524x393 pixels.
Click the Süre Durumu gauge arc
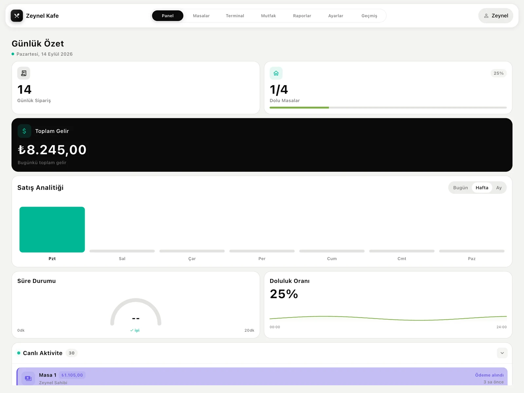136,311
